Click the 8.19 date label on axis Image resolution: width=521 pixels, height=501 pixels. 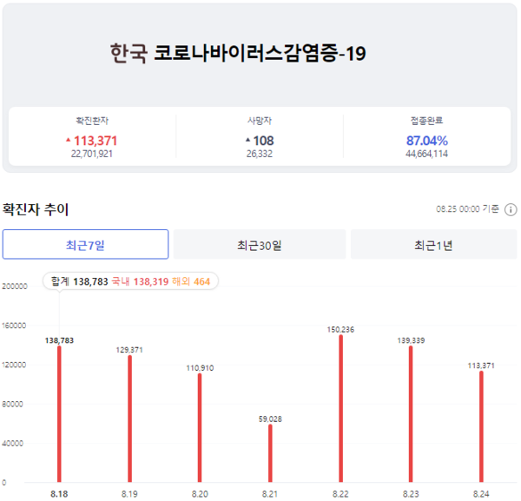pos(129,494)
